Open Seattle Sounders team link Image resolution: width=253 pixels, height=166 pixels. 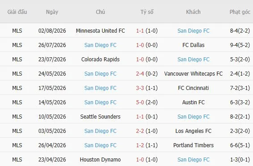pyautogui.click(x=101, y=117)
